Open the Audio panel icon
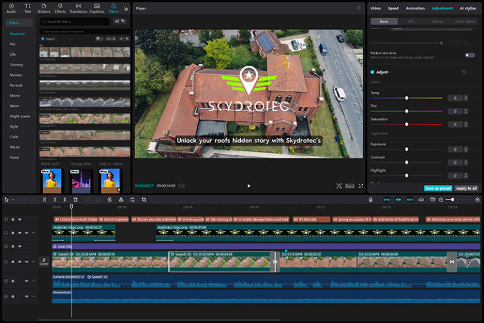This screenshot has width=484, height=323. (11, 8)
